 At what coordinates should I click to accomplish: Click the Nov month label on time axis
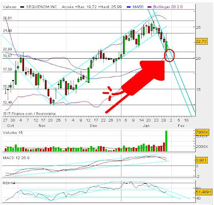(42, 125)
